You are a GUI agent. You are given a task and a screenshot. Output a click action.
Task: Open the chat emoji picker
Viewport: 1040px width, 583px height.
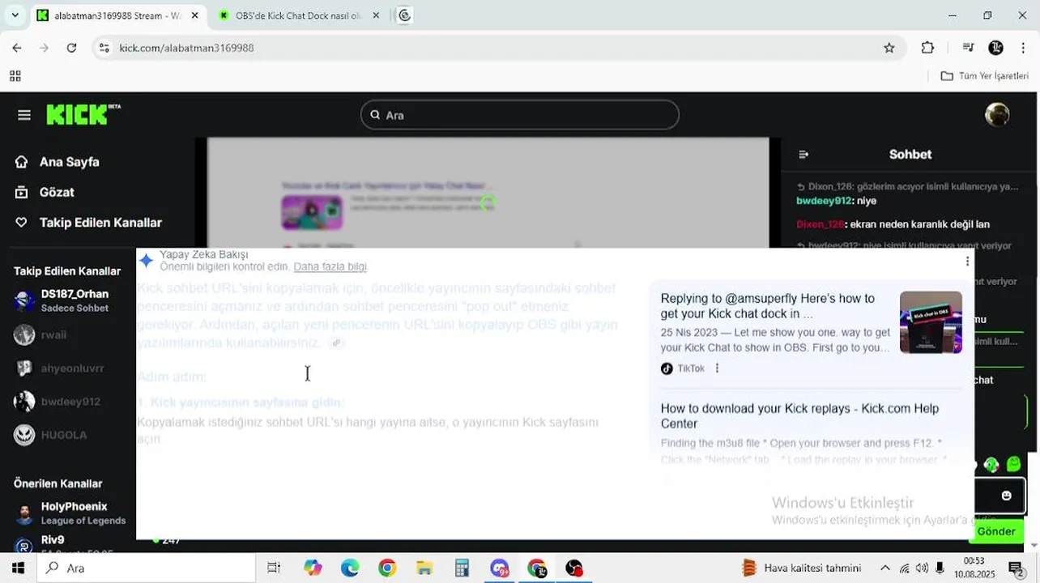point(1006,496)
